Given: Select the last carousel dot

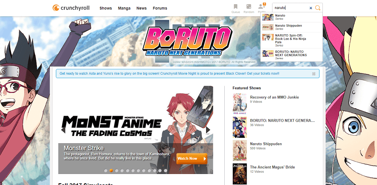Looking at the screenshot, I should click(x=165, y=171).
